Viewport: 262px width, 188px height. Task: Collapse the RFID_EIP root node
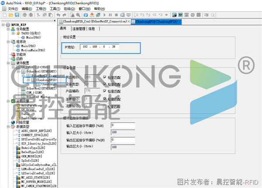3,25
